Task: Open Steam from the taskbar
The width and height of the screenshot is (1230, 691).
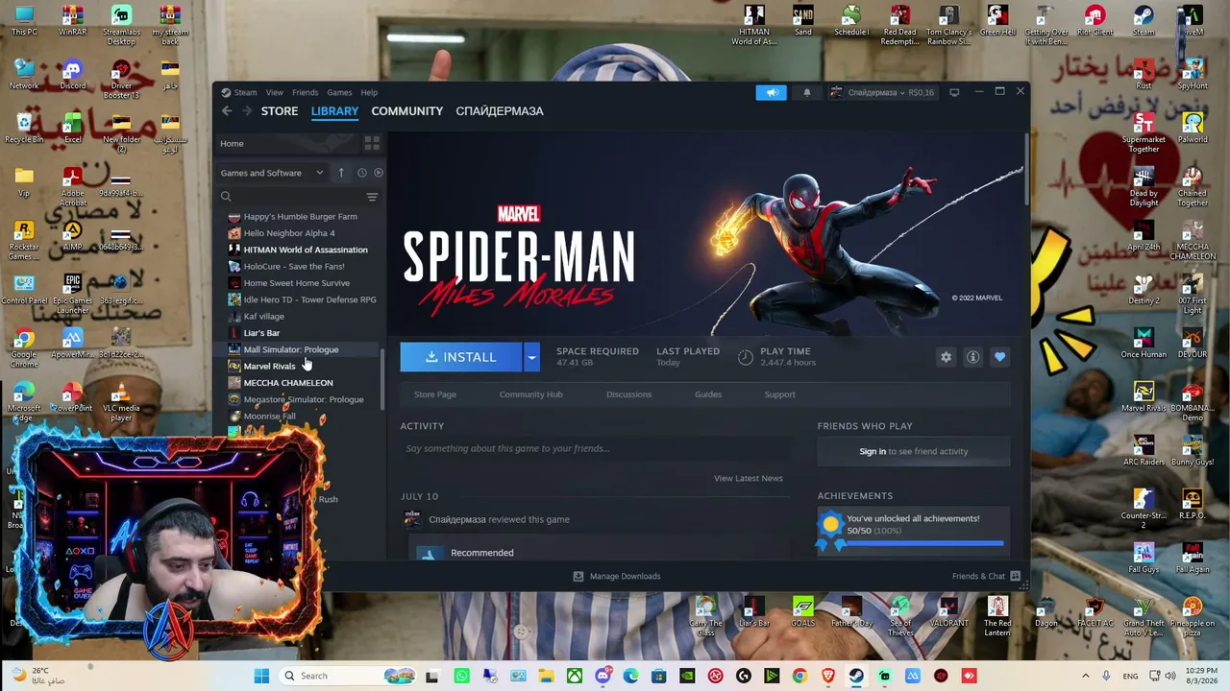Action: pos(855,676)
